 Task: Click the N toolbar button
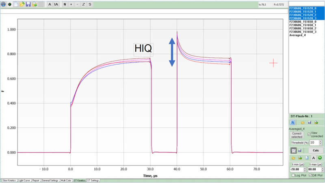(65, 4)
